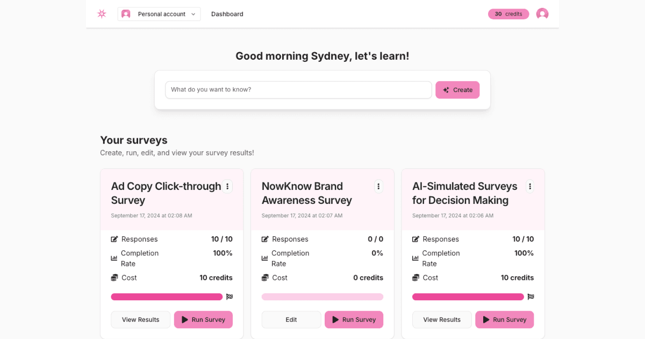This screenshot has width=645, height=339.
Task: Click Responses icon on Ad Copy Click-through card
Action: pos(114,239)
